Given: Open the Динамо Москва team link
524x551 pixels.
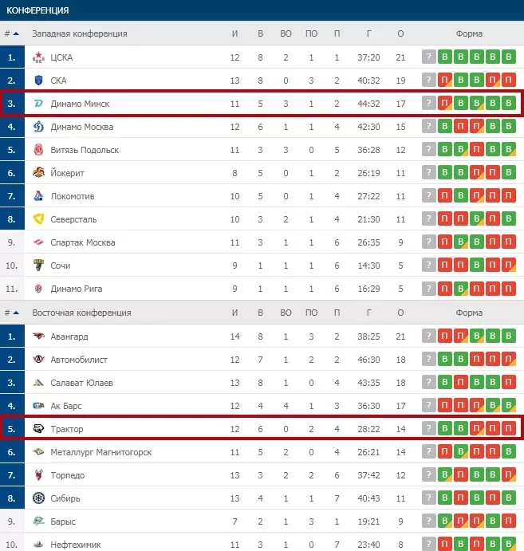Looking at the screenshot, I should pyautogui.click(x=82, y=127).
